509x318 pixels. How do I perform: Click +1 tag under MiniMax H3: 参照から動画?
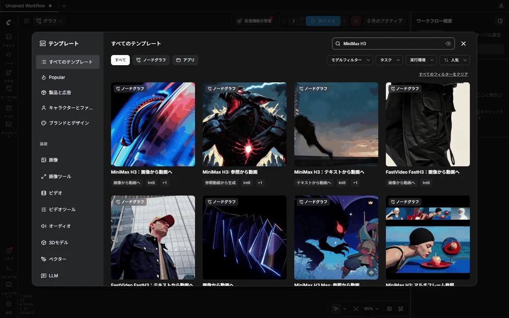[x=260, y=183]
